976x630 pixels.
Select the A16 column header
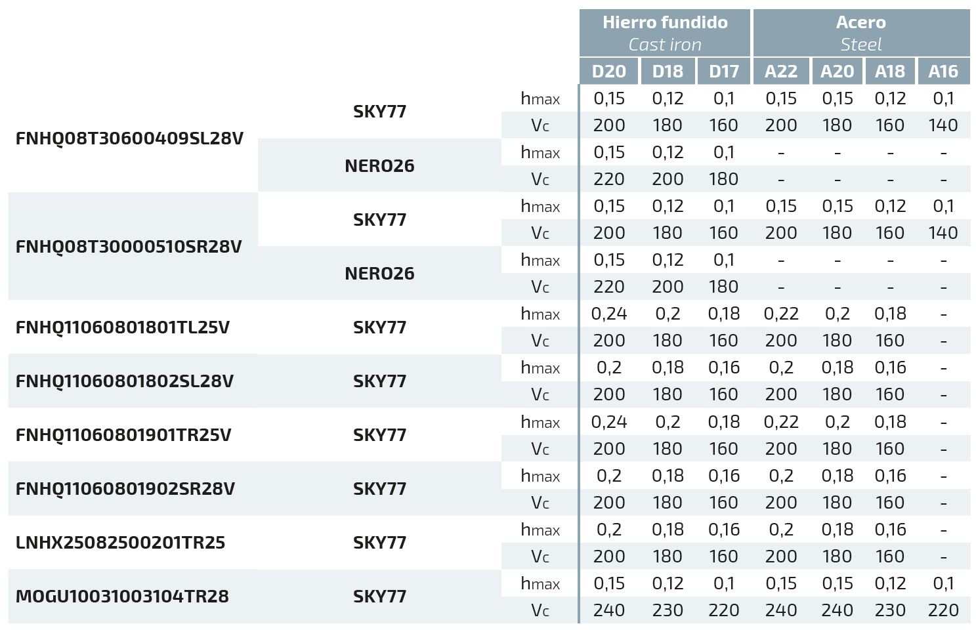coord(943,72)
